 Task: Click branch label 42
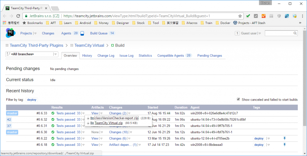[x=9, y=119]
